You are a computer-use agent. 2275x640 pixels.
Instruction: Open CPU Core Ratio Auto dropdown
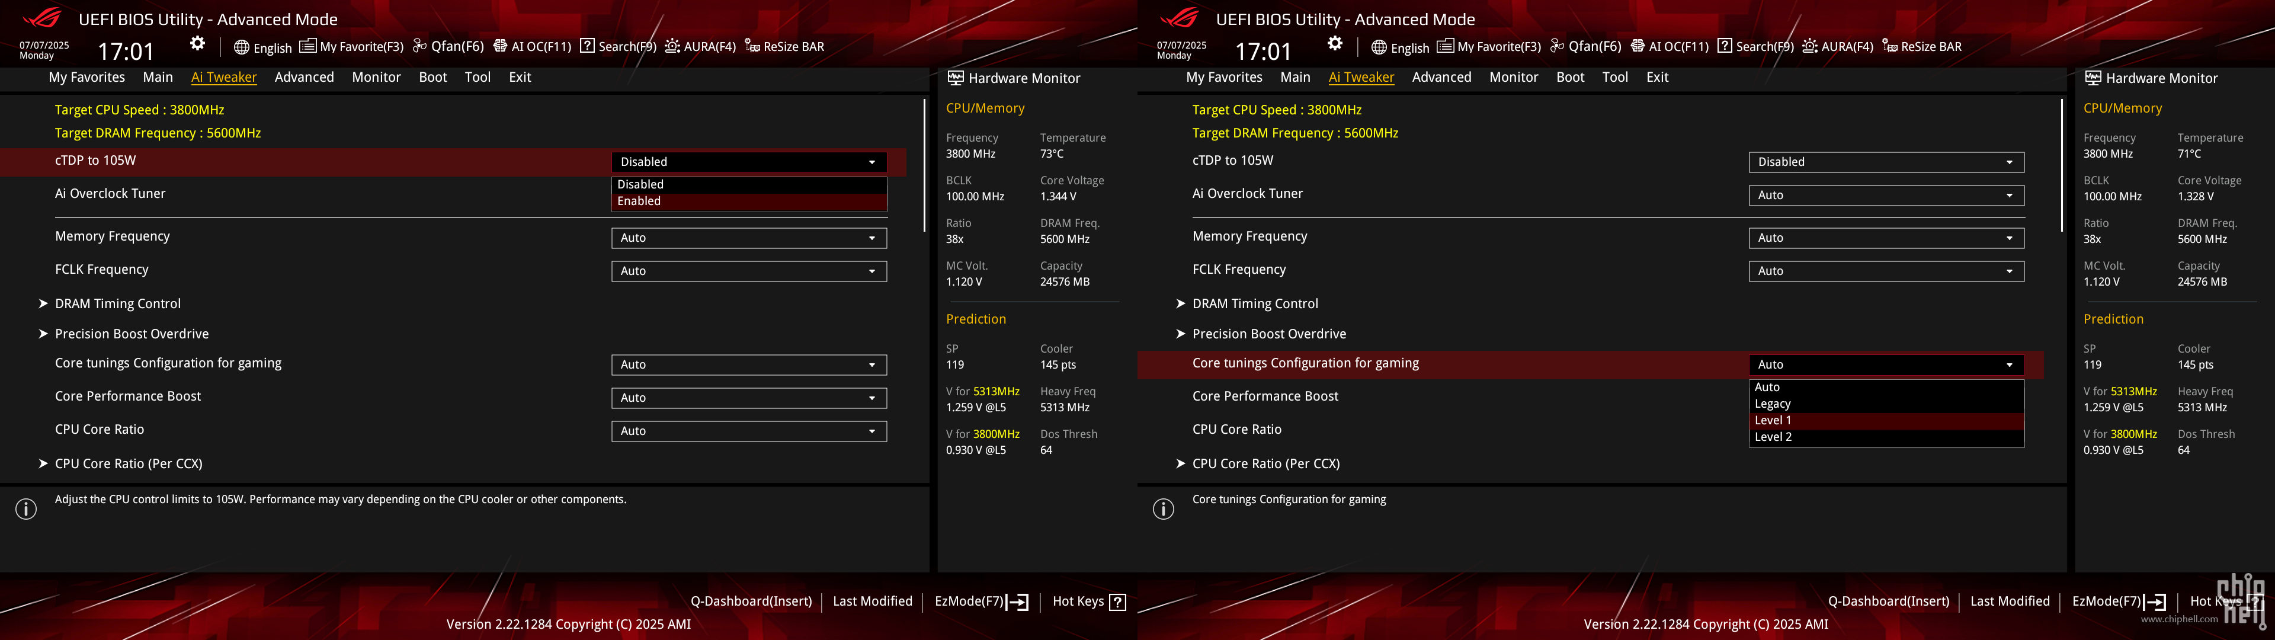pos(749,431)
